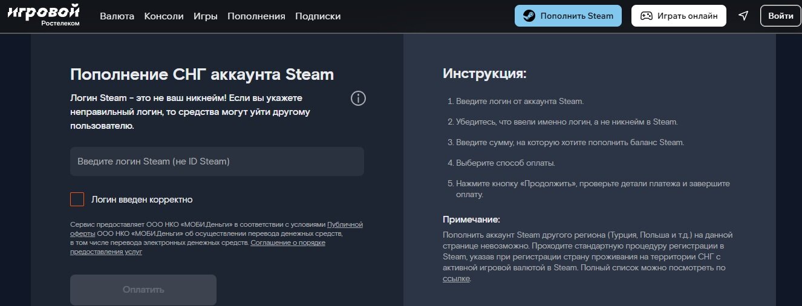The width and height of the screenshot is (802, 306).
Task: Click step 'Нажмите кнопку «Продолжить»' text
Action: 593,189
